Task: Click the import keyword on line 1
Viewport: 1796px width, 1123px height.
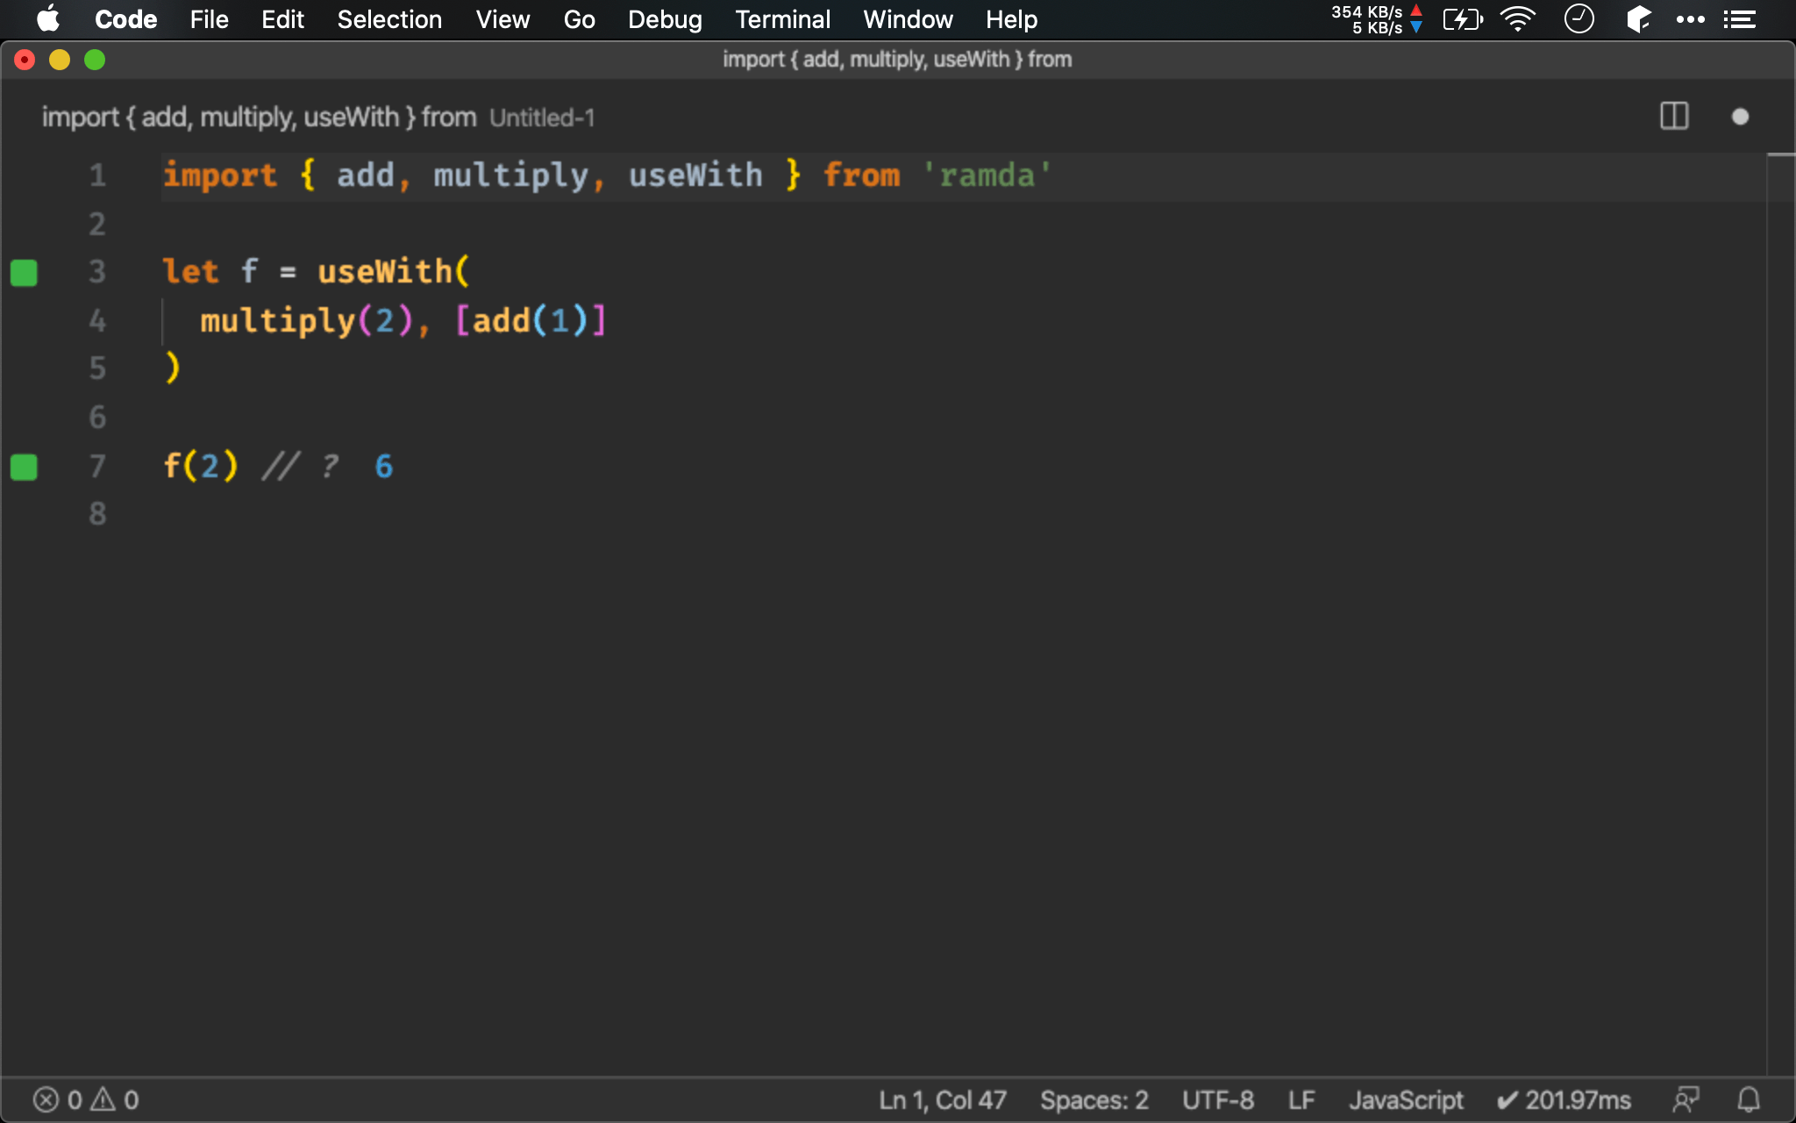Action: point(220,175)
